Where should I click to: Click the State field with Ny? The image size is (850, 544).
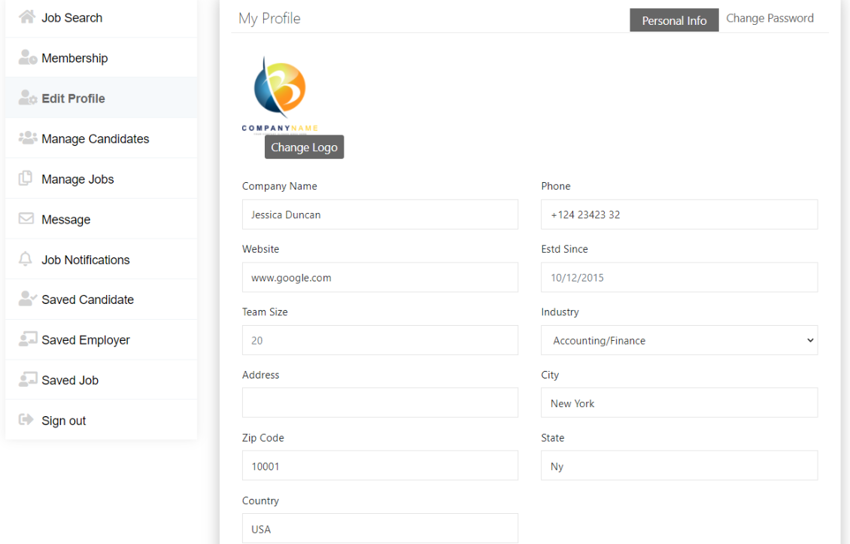[x=679, y=465]
